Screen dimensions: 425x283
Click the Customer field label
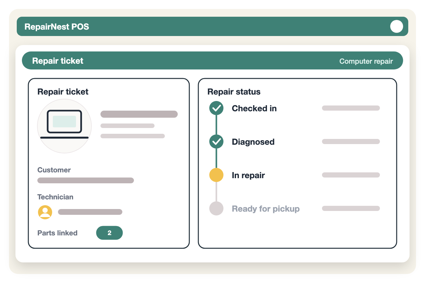54,170
